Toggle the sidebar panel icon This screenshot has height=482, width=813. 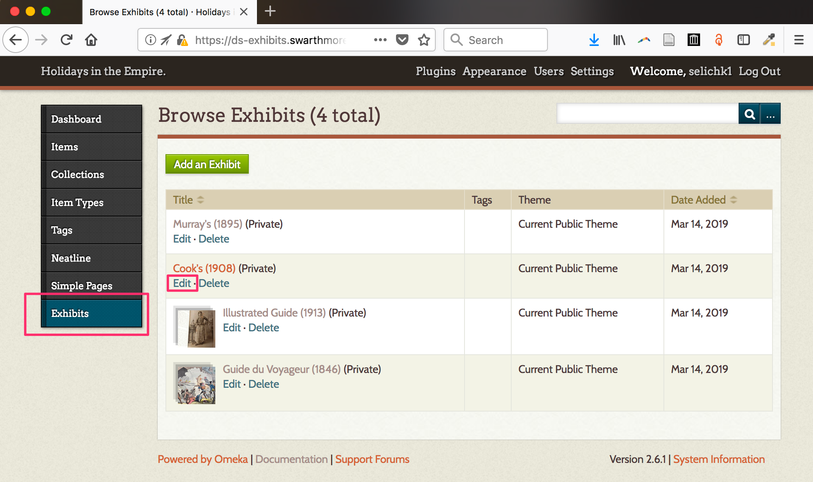[743, 40]
